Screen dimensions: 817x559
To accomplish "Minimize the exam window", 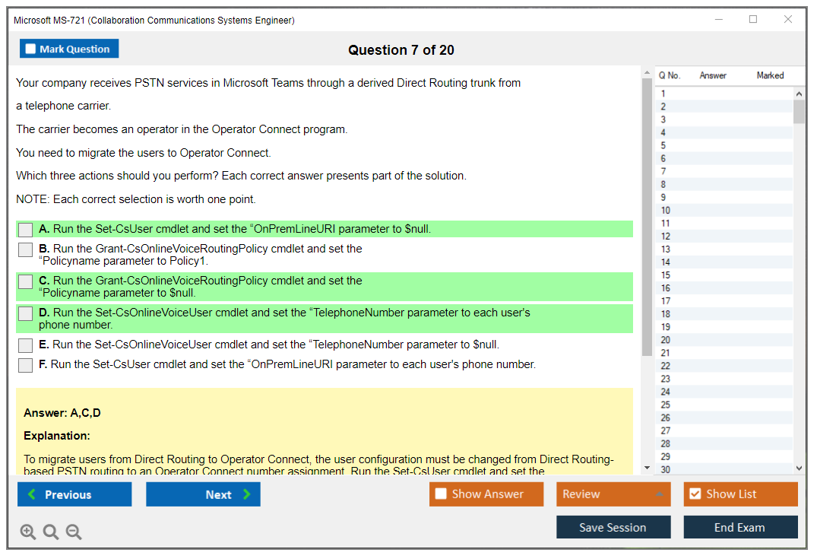I will click(x=719, y=19).
